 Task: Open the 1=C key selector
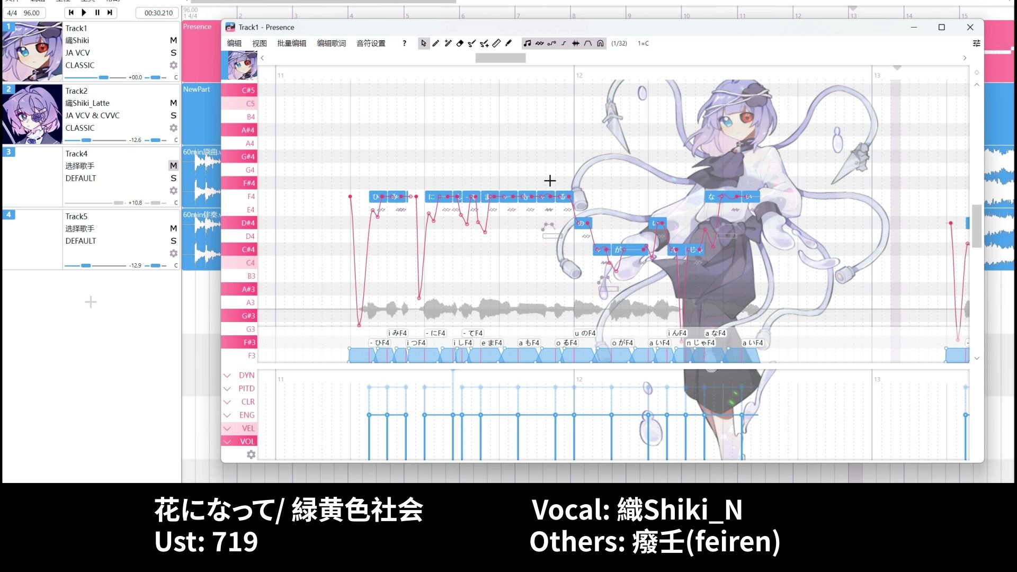point(643,43)
